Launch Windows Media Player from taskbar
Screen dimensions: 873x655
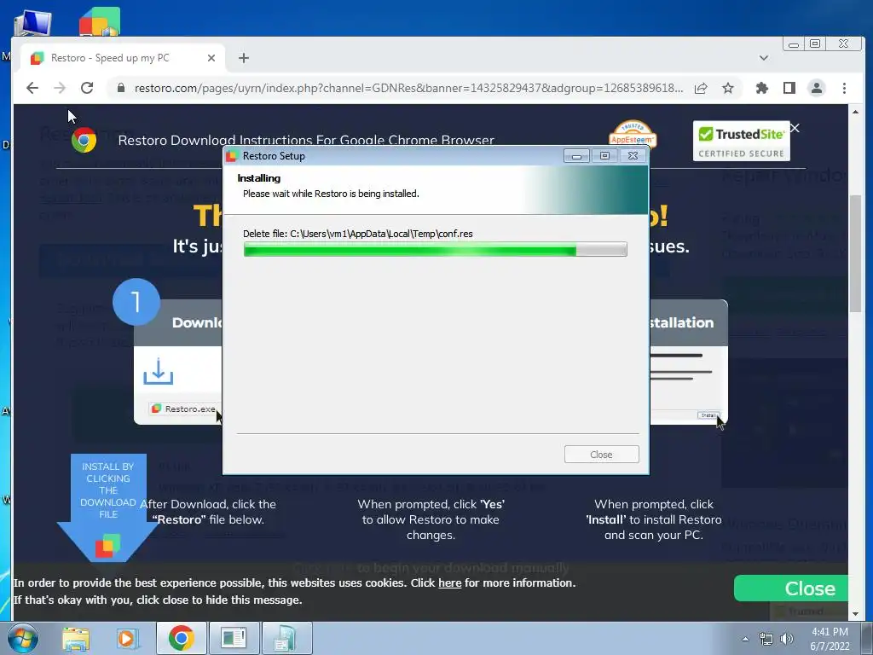tap(127, 639)
